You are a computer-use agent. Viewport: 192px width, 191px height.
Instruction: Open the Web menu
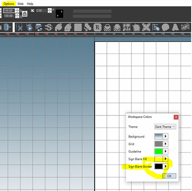20,4
